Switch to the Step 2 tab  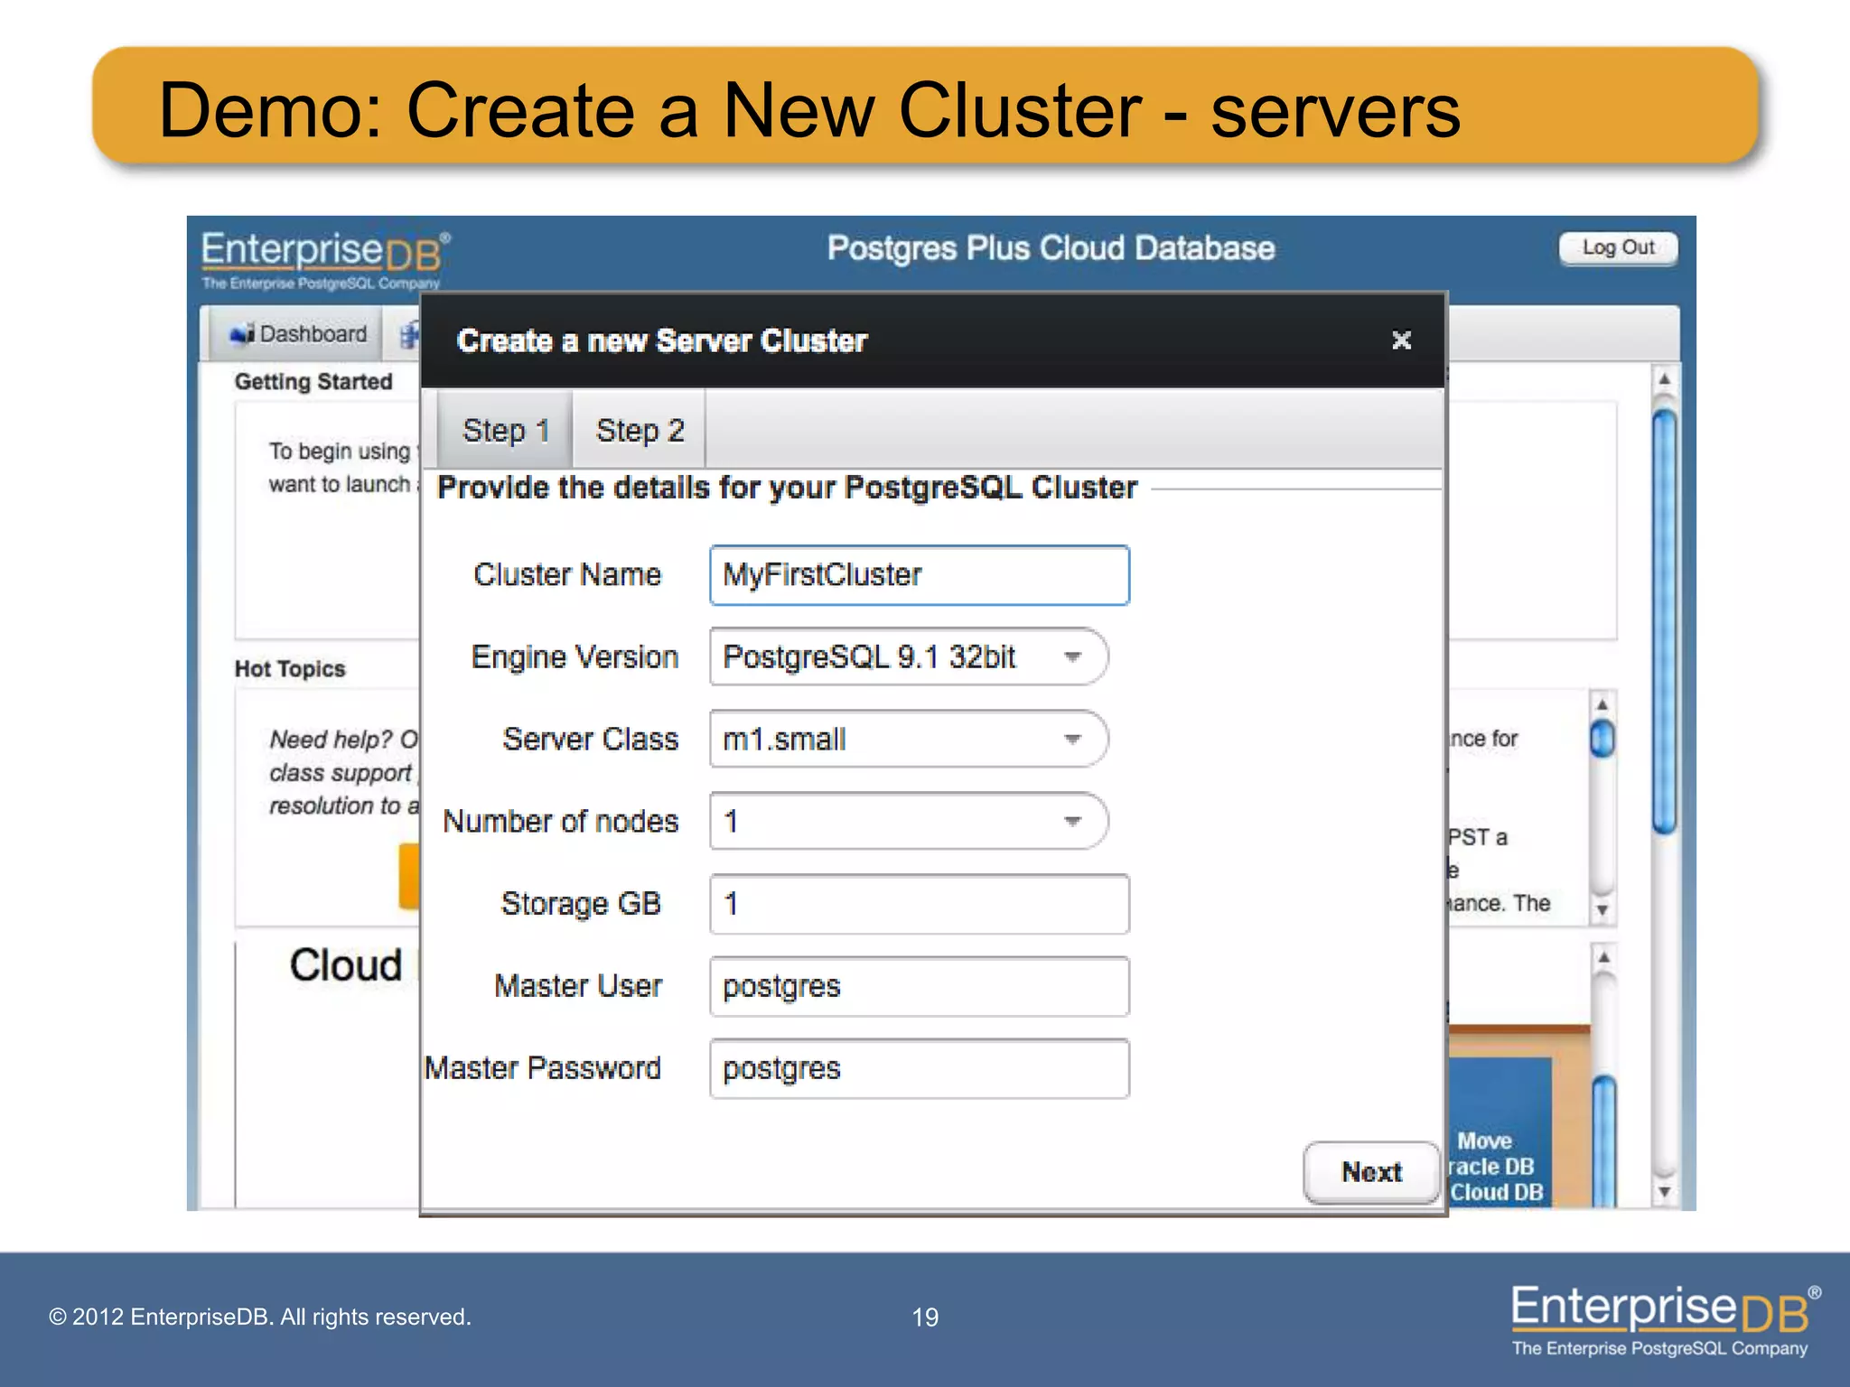tap(640, 431)
